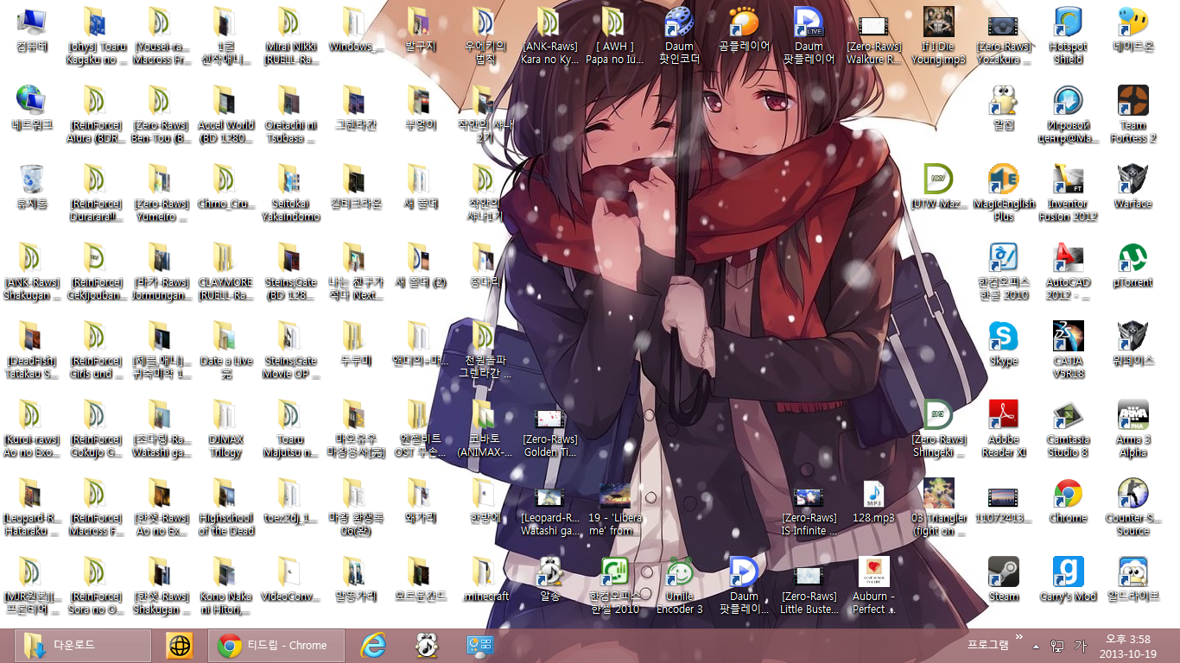
Task: Expand the 프로그램 toolbar chevron
Action: [1020, 637]
